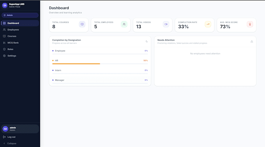This screenshot has height=147, width=265.
Task: Open Settings from the sidebar
Action: pyautogui.click(x=20, y=56)
